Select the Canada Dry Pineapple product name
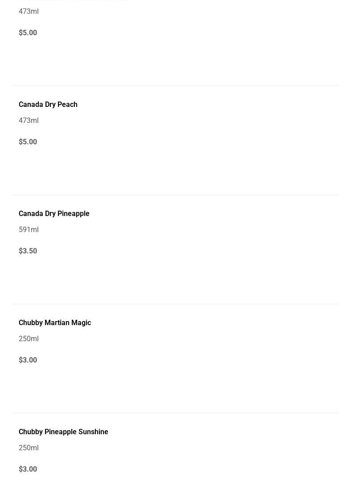Screen dimensions: 350x489 [x=54, y=214]
